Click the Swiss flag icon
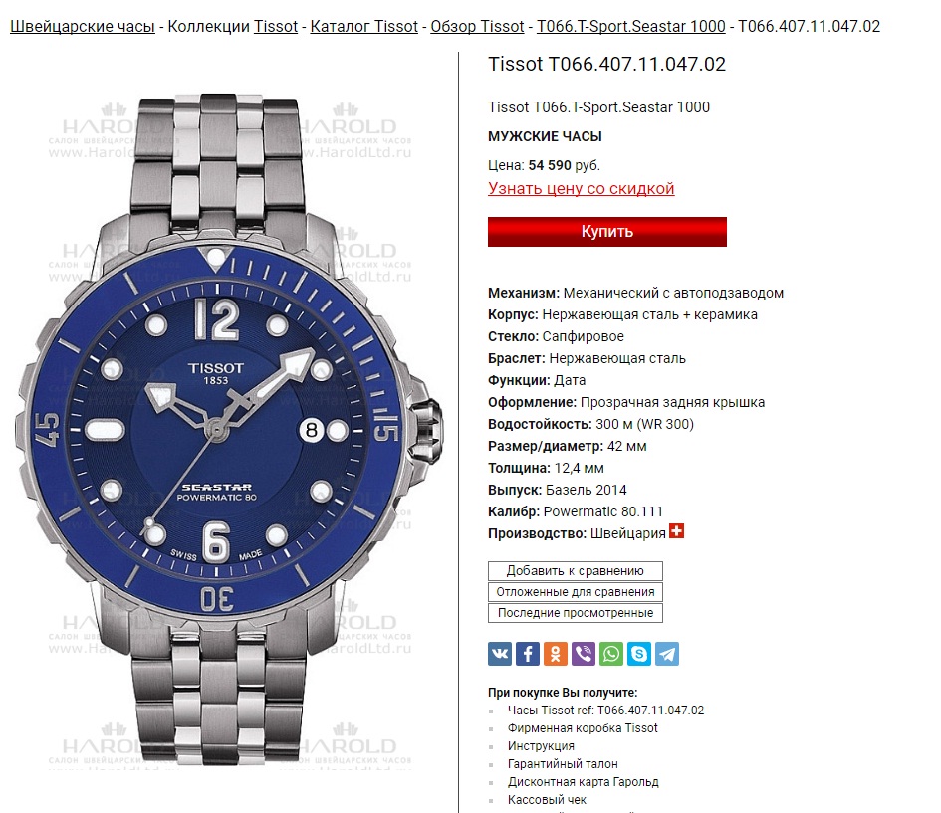 [x=676, y=531]
